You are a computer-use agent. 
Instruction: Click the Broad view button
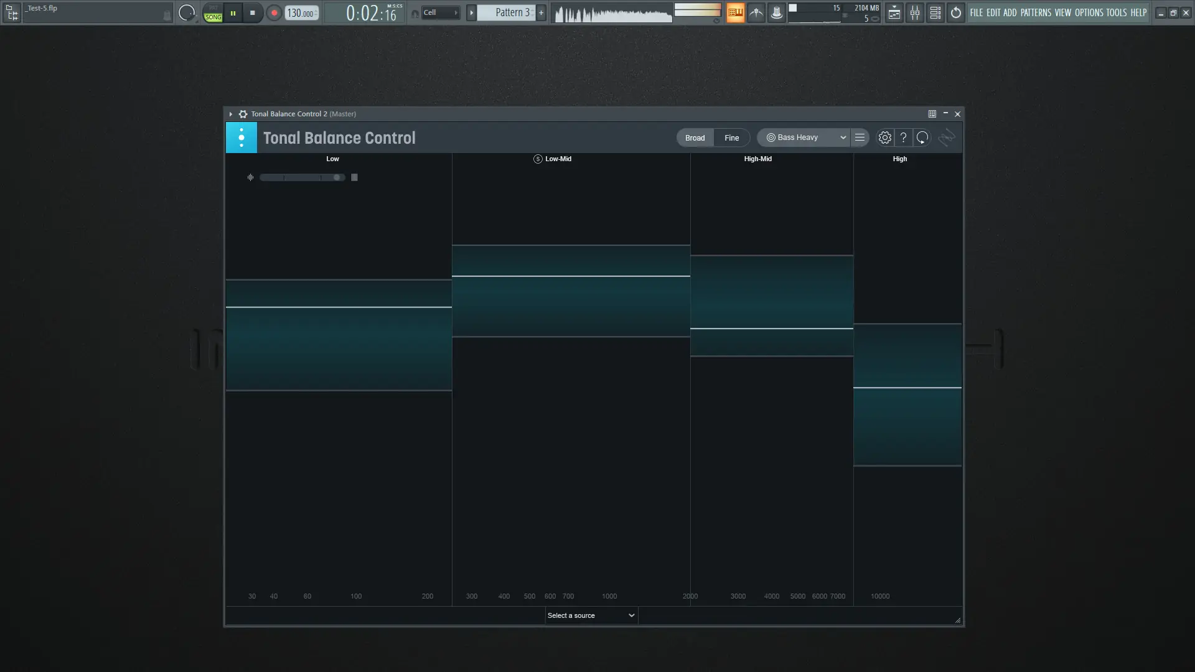pyautogui.click(x=695, y=138)
